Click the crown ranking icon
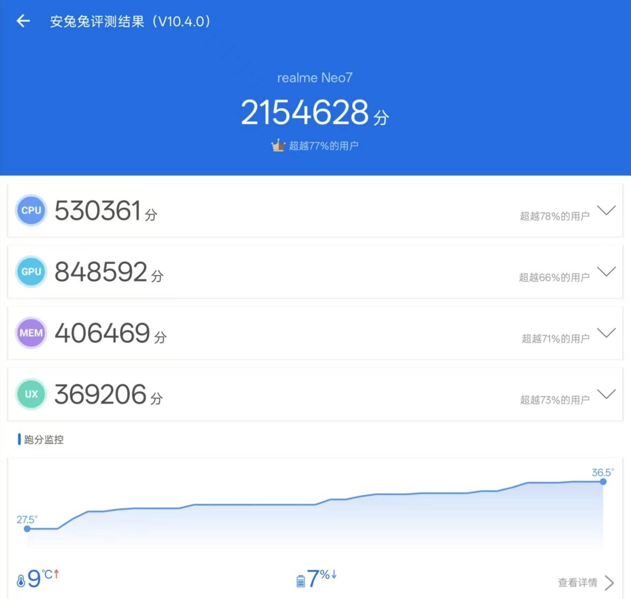The width and height of the screenshot is (631, 599). 278,145
